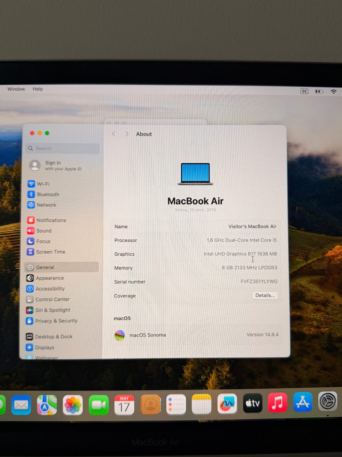Launch FaceTime from the Dock
Viewport: 342px width, 457px height.
coord(99,405)
